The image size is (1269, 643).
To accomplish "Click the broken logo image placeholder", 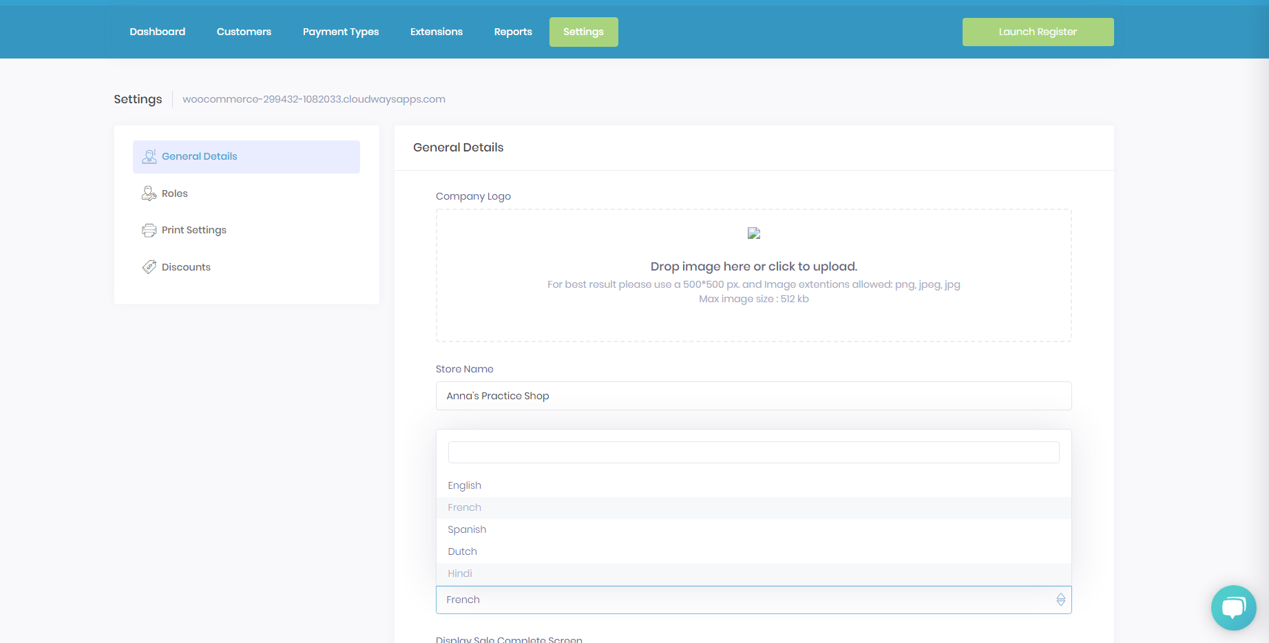I will click(754, 233).
